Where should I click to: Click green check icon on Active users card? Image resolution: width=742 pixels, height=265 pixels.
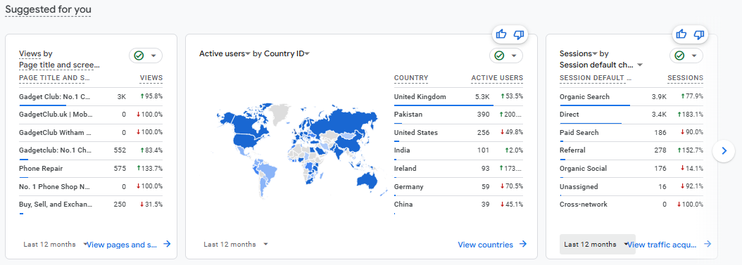coord(499,56)
